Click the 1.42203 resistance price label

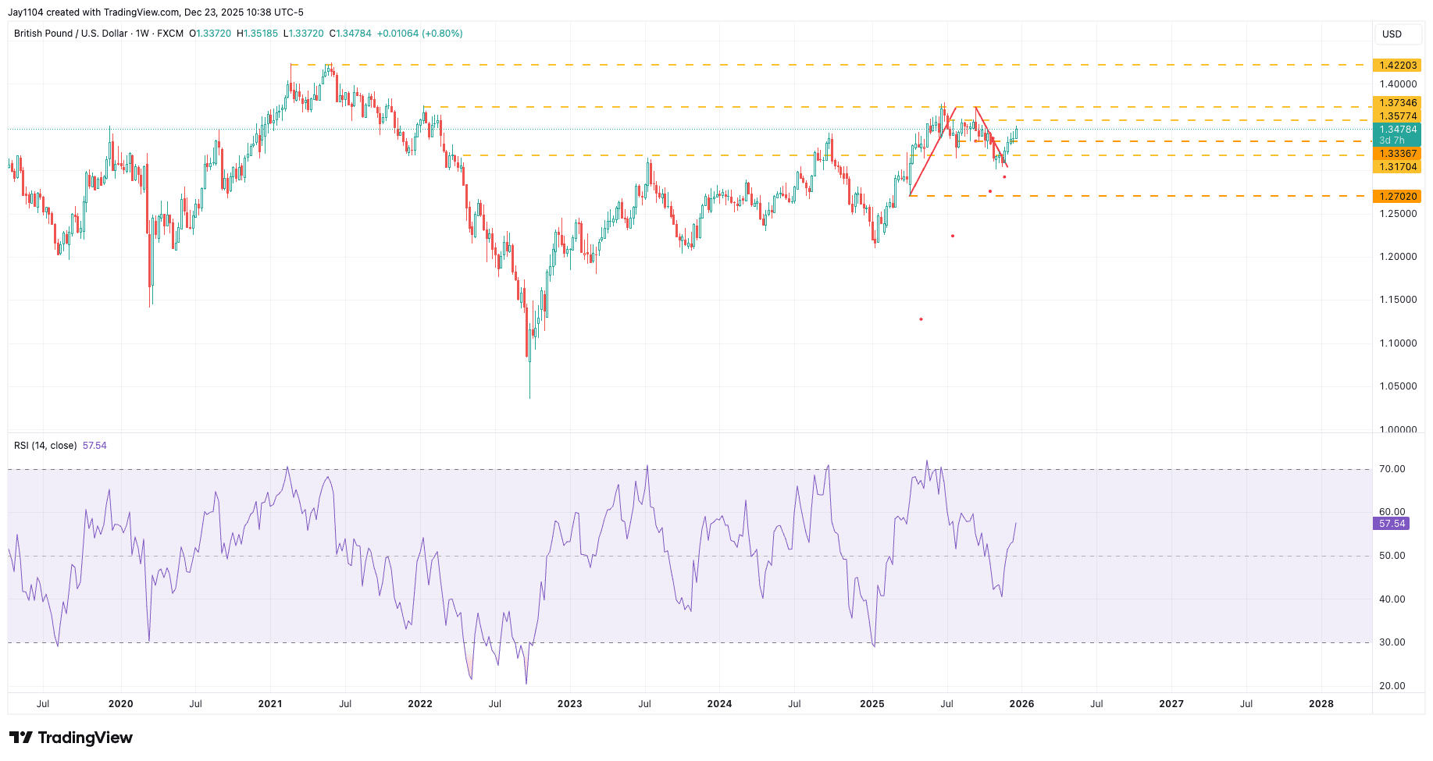[1397, 66]
